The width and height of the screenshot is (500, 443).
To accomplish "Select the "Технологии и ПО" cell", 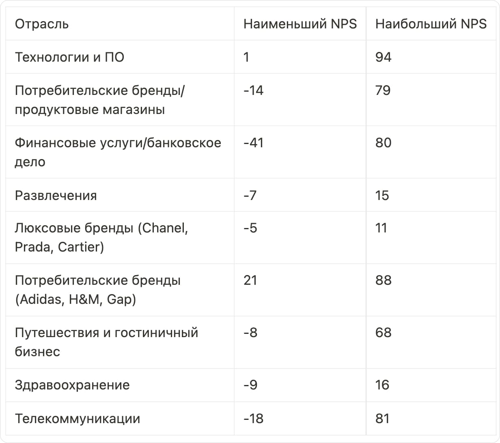I will click(x=69, y=57).
